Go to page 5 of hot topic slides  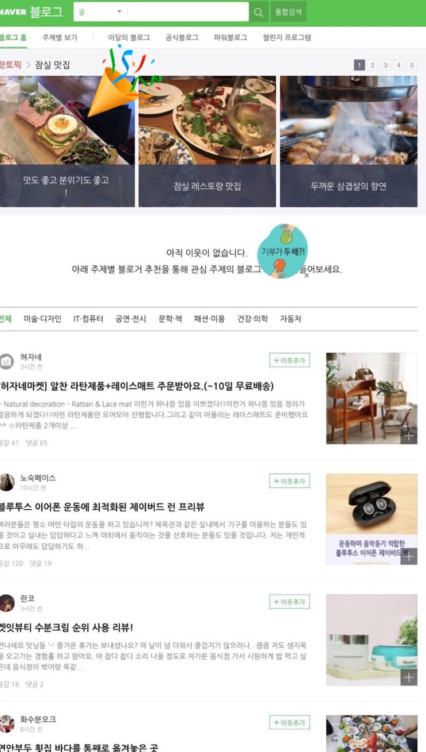point(412,65)
